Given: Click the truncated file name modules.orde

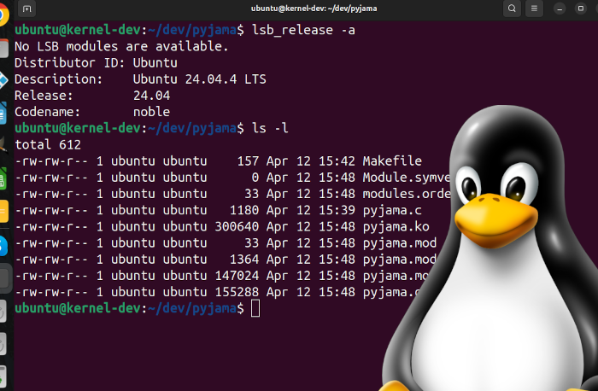Looking at the screenshot, I should [x=407, y=194].
